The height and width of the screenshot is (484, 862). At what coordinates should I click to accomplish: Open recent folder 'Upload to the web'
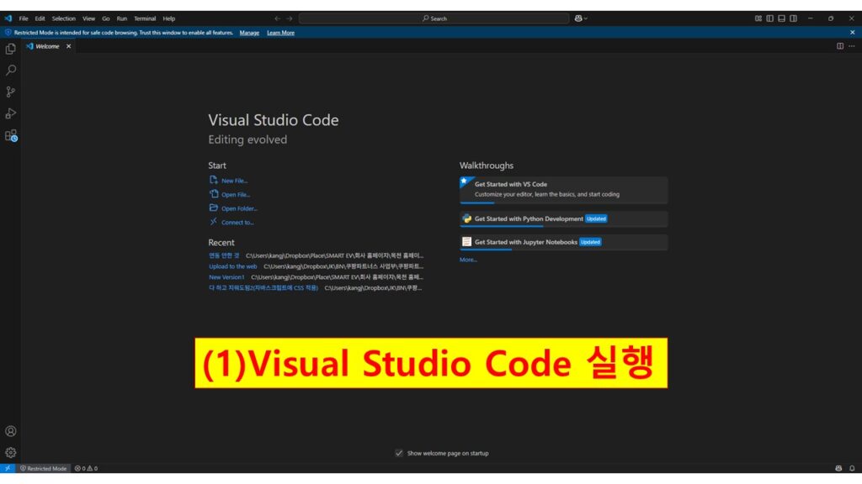tap(232, 266)
